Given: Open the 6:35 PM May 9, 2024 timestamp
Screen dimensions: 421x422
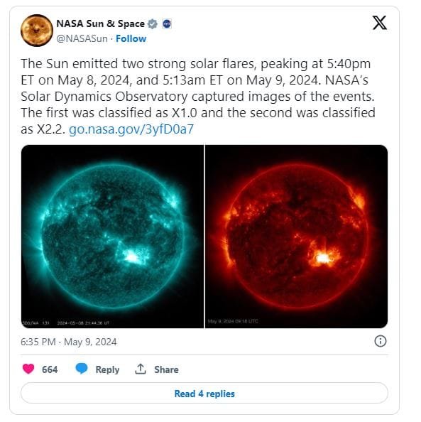Looking at the screenshot, I should [x=69, y=342].
